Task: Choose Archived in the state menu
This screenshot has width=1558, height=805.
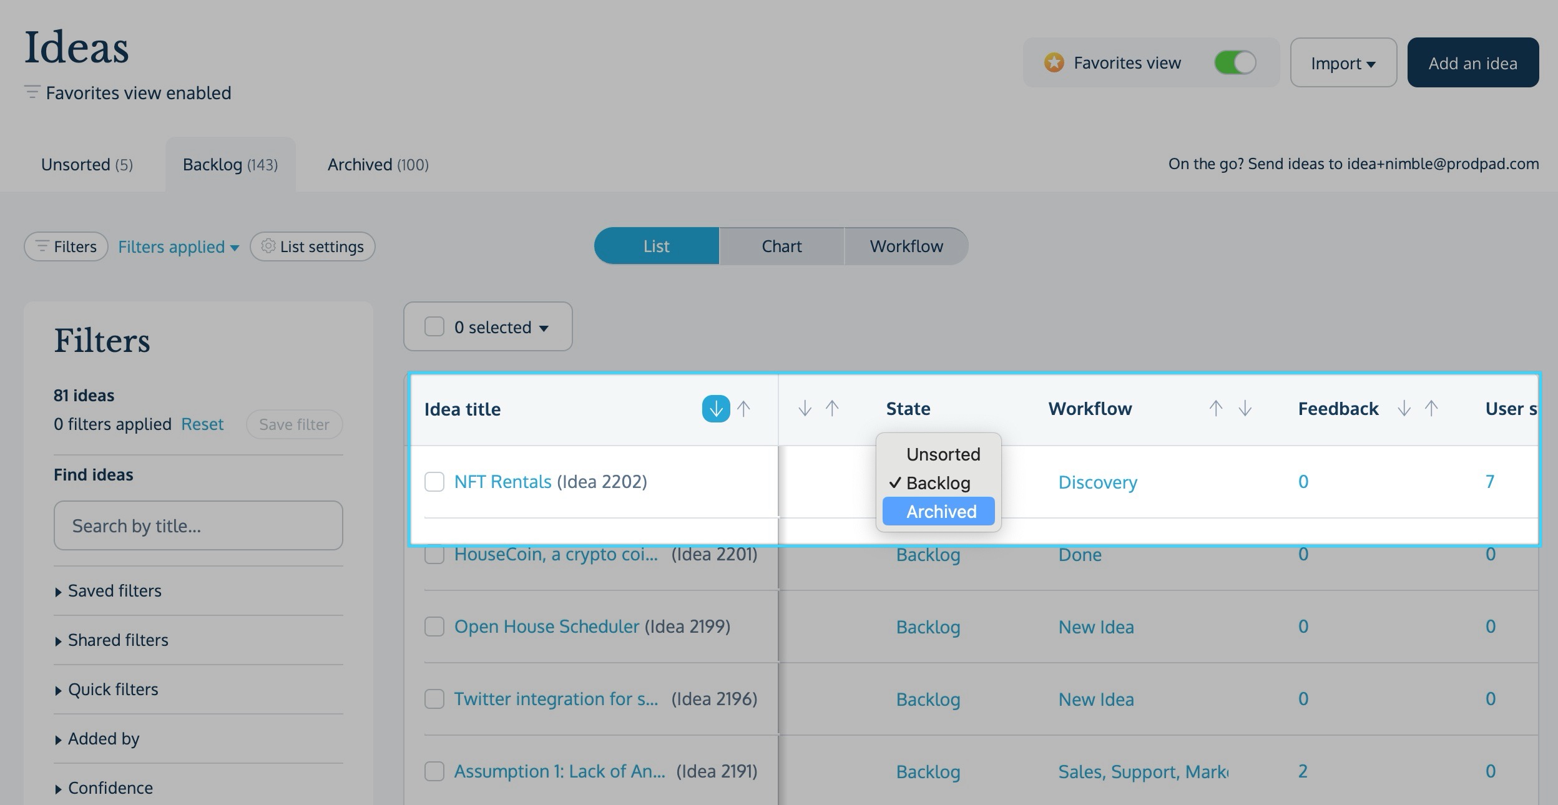Action: click(x=941, y=512)
